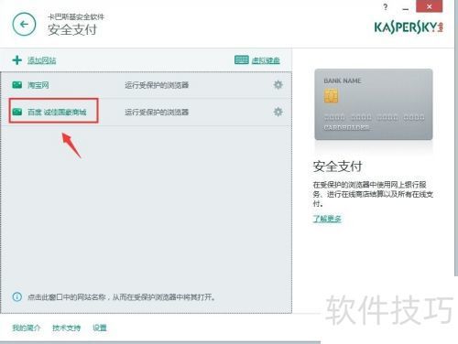Open settings gear for 淘宝网 row
This screenshot has width=458, height=344.
click(278, 85)
